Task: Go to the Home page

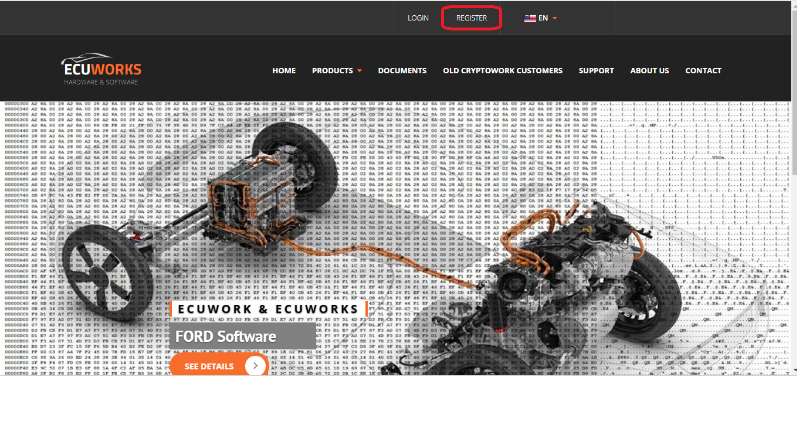Action: (x=284, y=70)
